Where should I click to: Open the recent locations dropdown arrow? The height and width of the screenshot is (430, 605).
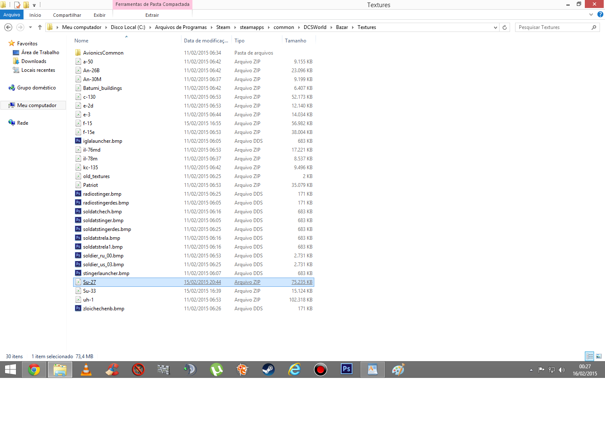coord(30,27)
